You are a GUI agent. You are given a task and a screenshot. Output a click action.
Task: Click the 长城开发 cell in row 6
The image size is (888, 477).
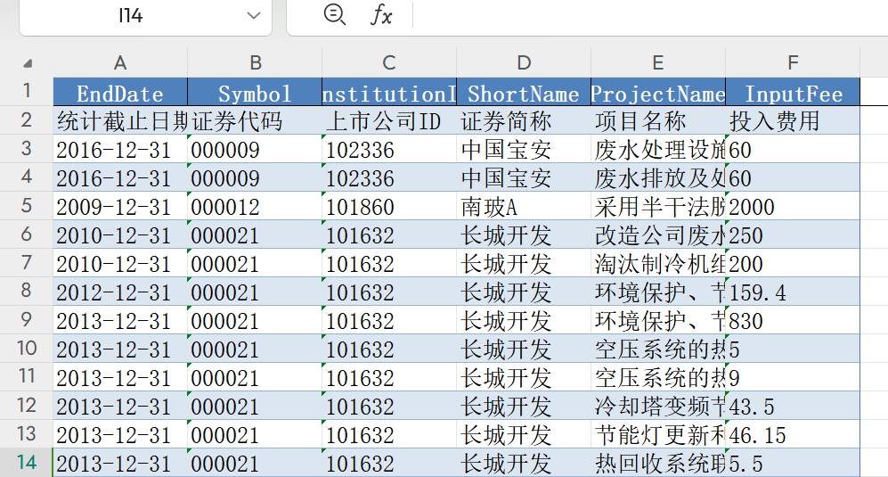click(x=524, y=234)
